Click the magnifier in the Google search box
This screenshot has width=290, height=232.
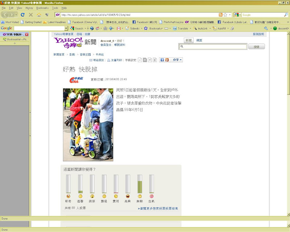point(286,15)
